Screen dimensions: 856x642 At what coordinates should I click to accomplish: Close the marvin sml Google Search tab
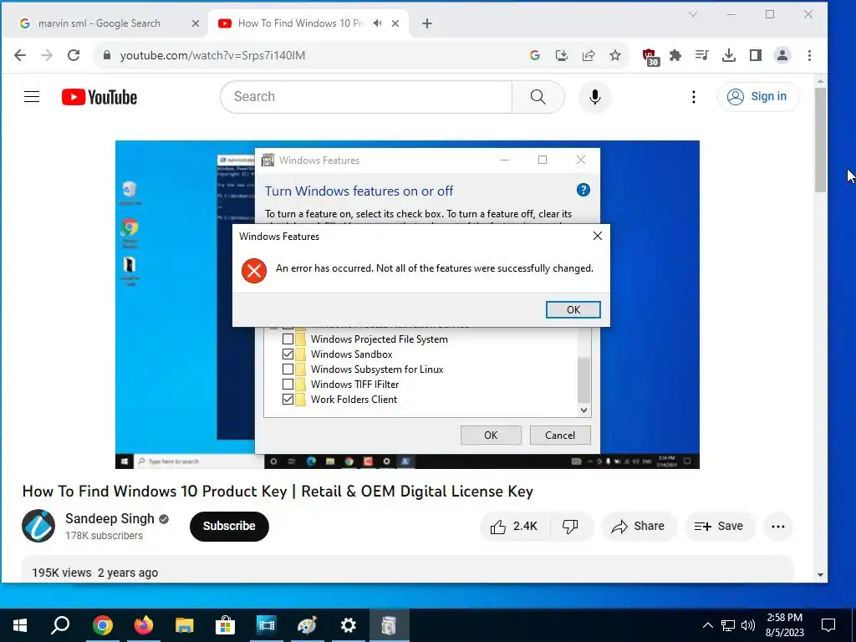(196, 23)
